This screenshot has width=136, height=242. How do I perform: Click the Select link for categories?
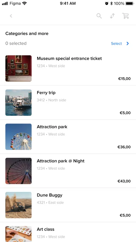point(116,43)
